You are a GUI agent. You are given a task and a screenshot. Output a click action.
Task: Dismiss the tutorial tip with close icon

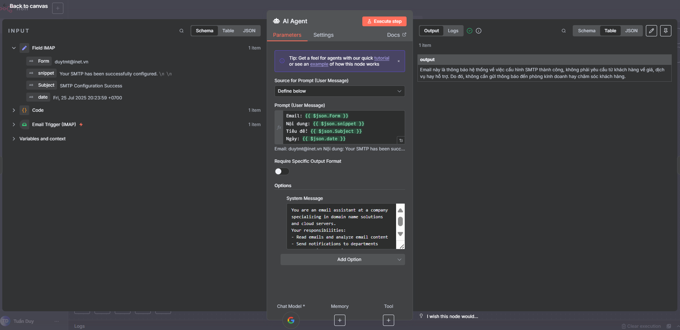399,61
